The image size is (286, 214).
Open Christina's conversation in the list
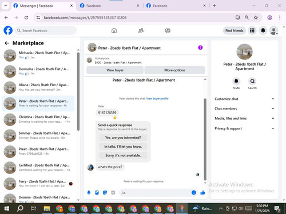click(x=38, y=119)
